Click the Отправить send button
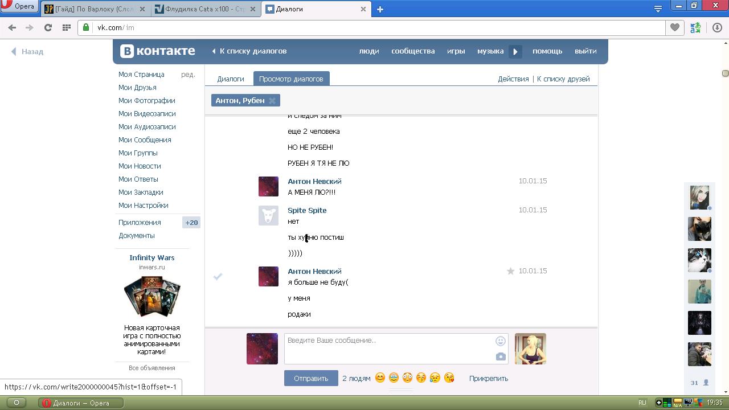 (311, 378)
